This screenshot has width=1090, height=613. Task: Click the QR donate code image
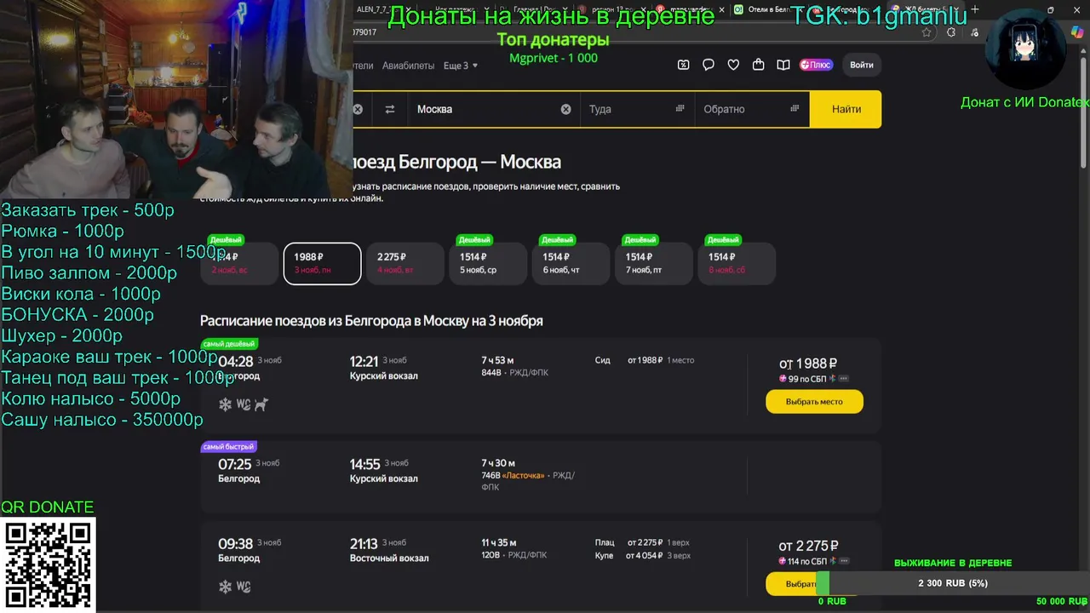point(48,565)
